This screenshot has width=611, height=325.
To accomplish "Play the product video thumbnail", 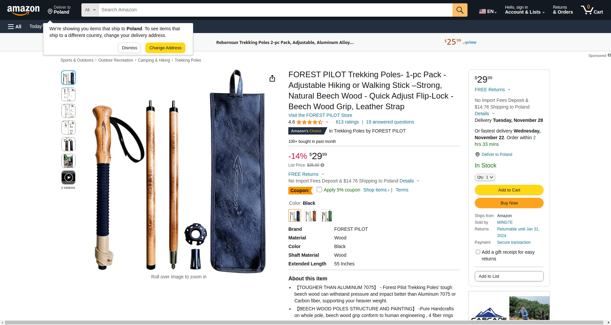I will click(68, 177).
